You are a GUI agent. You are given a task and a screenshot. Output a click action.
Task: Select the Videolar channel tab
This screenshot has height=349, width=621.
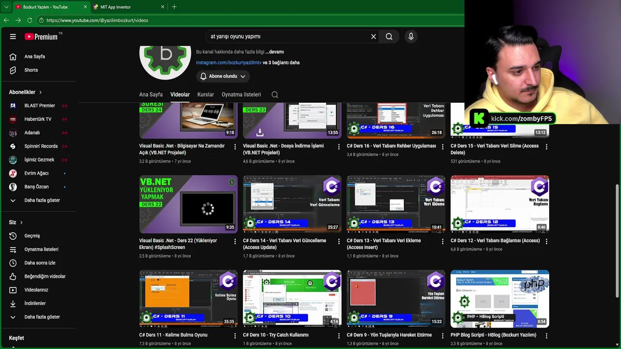180,95
